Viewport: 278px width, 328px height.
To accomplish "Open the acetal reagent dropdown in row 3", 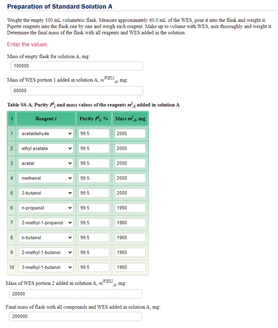I will tap(46, 163).
